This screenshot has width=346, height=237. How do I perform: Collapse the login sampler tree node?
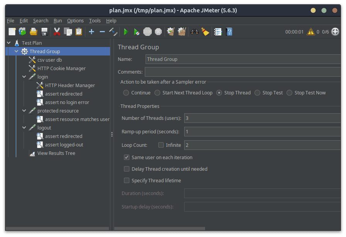coord(24,77)
